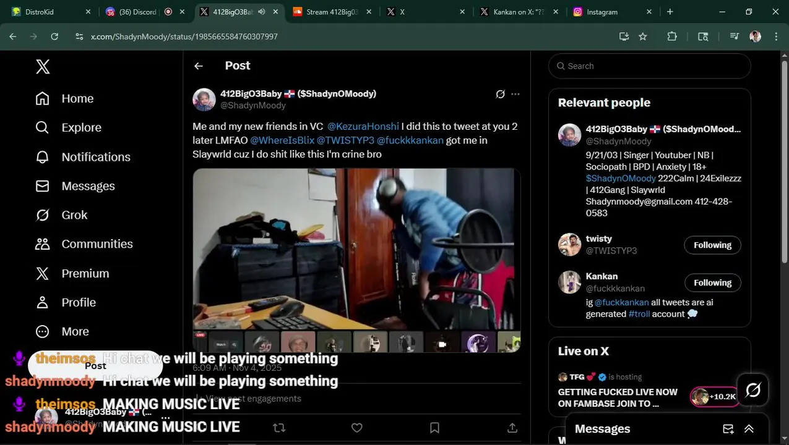Click the back arrow beside Post heading
This screenshot has width=789, height=445.
[x=199, y=66]
